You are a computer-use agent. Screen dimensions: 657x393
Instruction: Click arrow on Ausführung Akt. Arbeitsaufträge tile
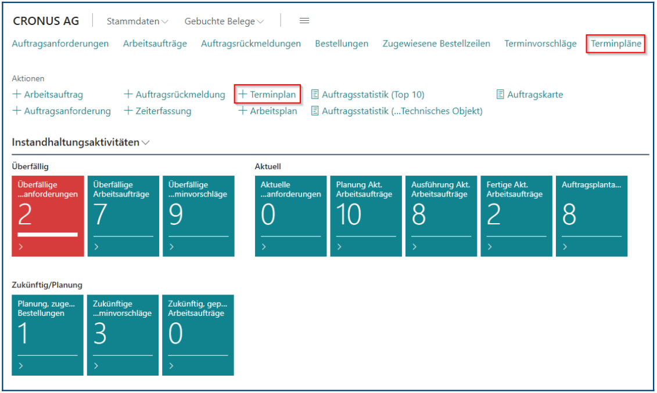click(414, 247)
